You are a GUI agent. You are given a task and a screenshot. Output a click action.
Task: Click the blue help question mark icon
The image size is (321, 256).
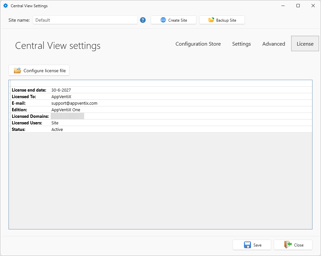tap(143, 20)
